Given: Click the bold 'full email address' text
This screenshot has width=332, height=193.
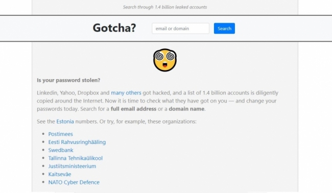Looking at the screenshot, I should coord(133,109).
